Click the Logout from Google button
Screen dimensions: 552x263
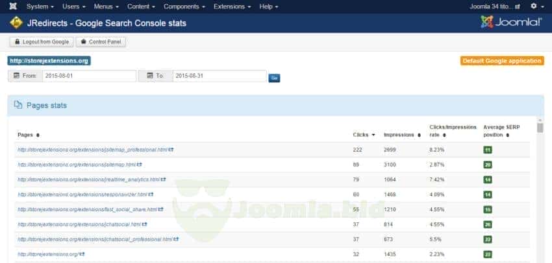click(42, 42)
